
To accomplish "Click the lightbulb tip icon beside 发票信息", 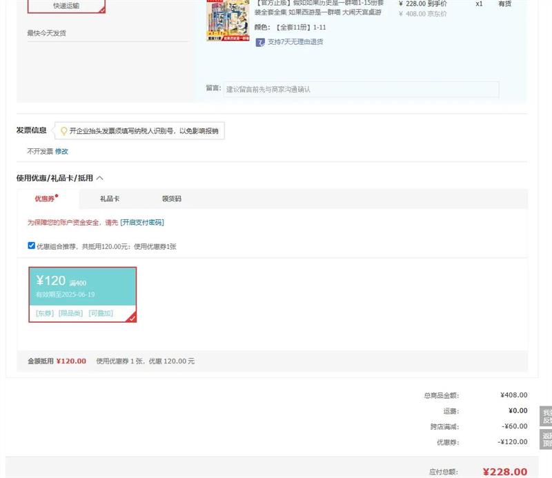I will [64, 131].
